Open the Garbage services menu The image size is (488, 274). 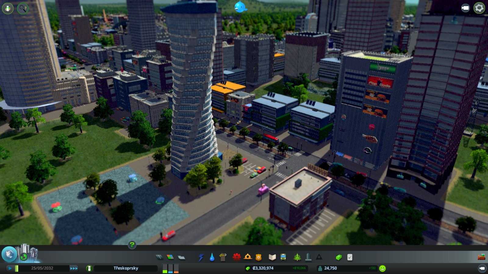pyautogui.click(x=223, y=258)
